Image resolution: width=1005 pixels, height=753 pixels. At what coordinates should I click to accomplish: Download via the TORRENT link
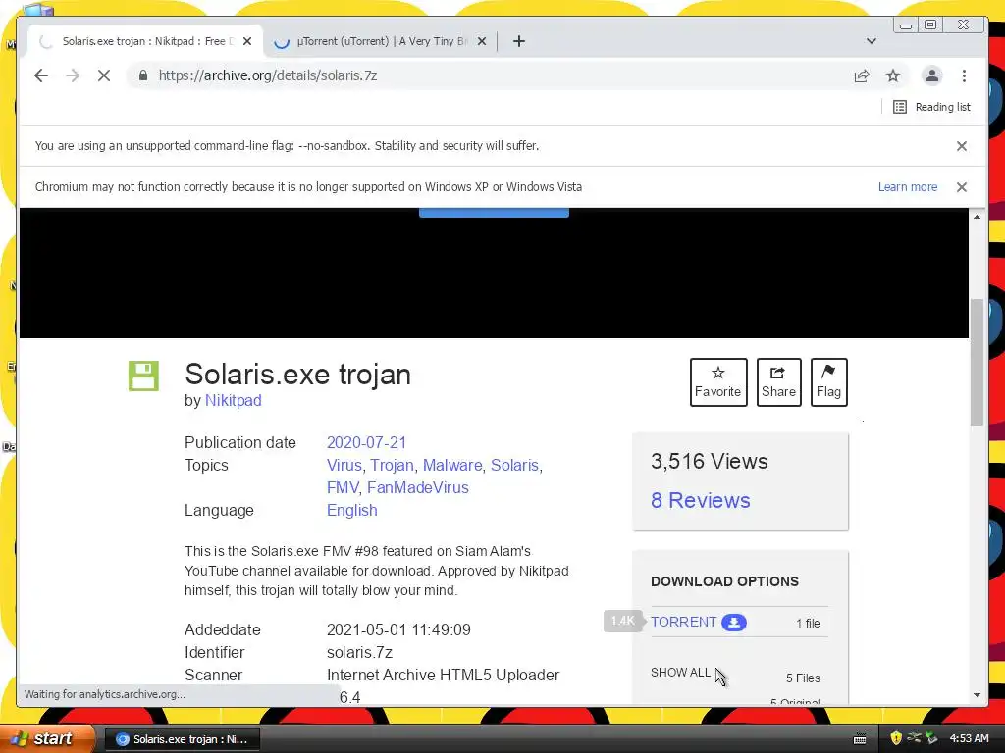[683, 622]
